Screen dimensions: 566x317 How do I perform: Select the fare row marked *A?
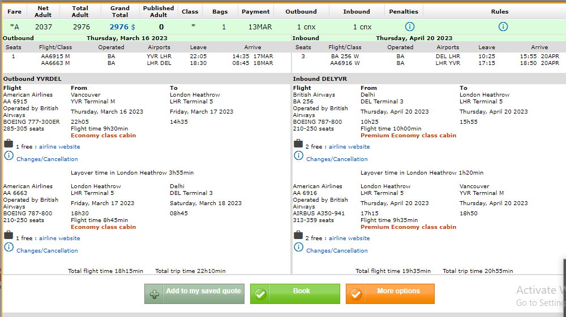click(14, 27)
